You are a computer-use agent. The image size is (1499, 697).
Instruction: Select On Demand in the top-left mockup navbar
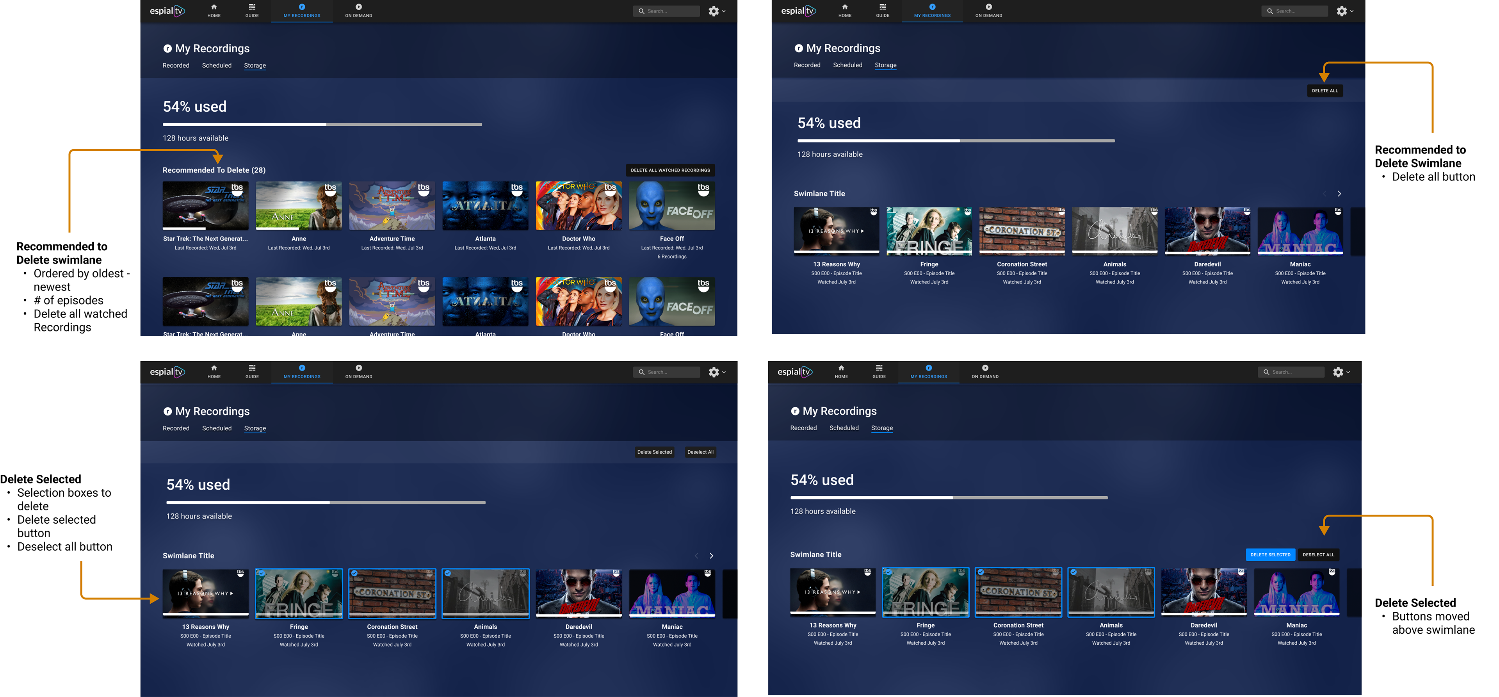pyautogui.click(x=358, y=11)
